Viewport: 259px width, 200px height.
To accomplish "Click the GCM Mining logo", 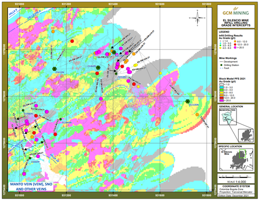I will [x=236, y=11].
